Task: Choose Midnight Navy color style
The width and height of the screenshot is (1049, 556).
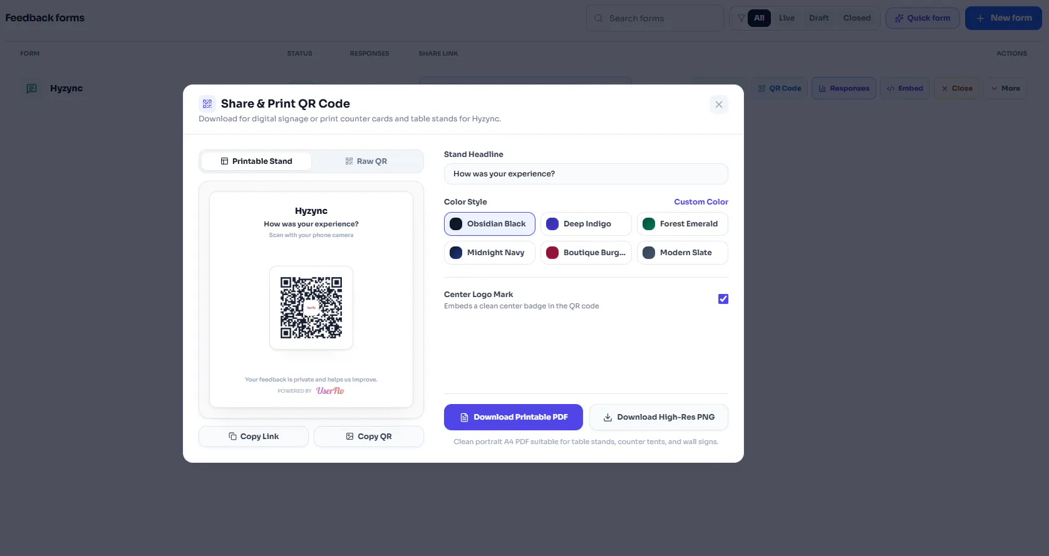Action: tap(490, 253)
